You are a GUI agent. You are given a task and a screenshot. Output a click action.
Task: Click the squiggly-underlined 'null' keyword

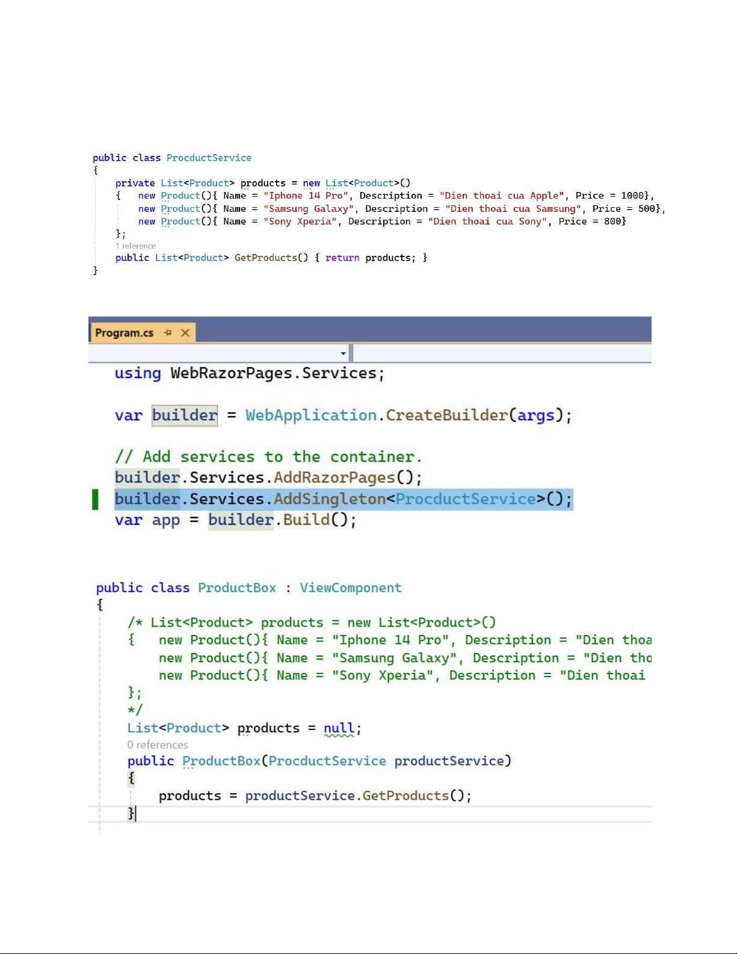pos(339,728)
